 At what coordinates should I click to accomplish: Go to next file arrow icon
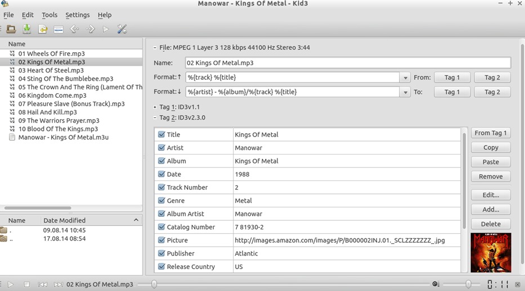pyautogui.click(x=91, y=29)
